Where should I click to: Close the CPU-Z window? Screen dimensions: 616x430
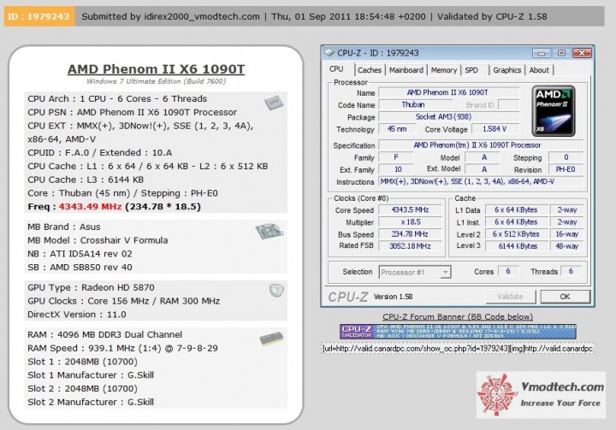pos(583,53)
